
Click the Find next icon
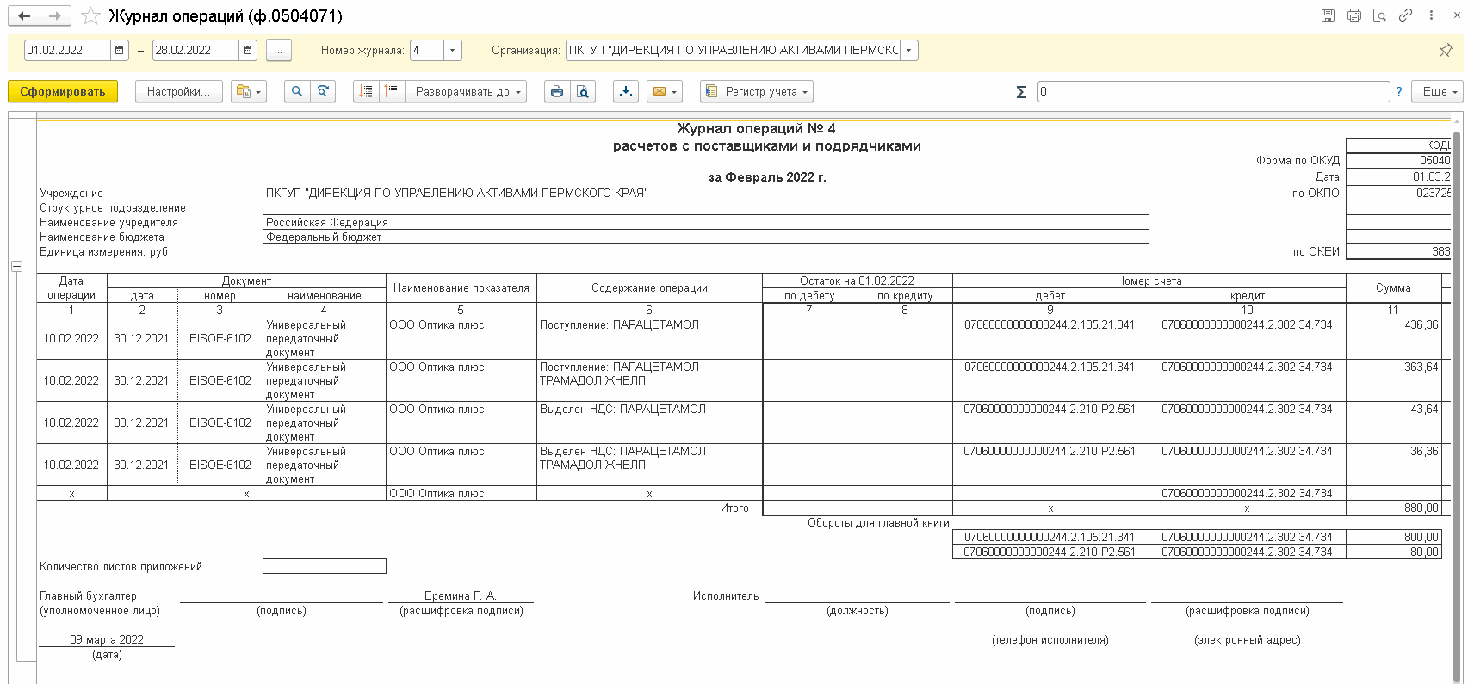(x=323, y=91)
